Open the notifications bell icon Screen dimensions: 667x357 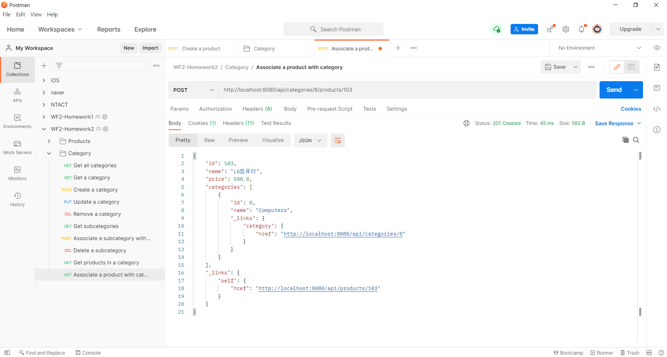[x=582, y=29]
